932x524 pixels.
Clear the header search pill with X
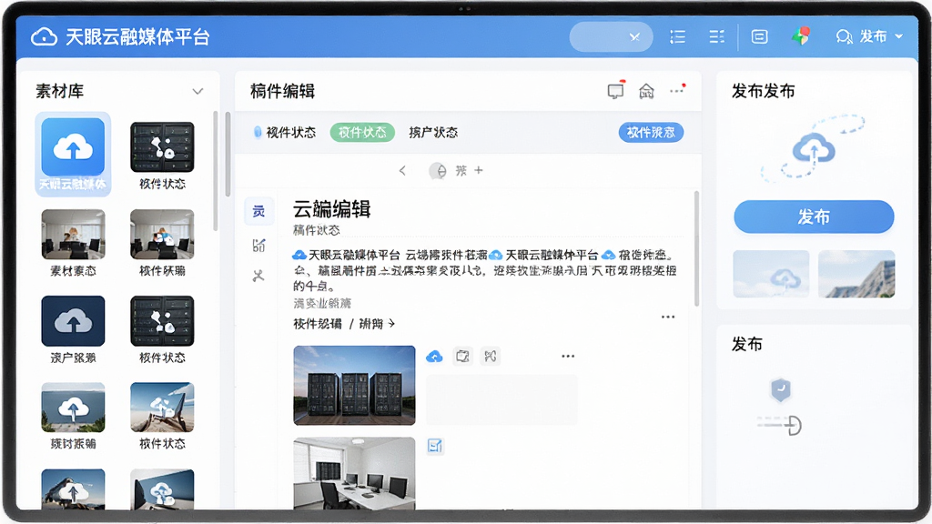634,36
